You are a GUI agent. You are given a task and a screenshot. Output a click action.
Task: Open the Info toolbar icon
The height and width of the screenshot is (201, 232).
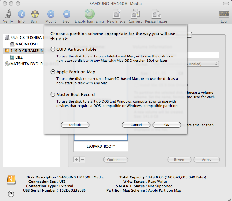click(x=22, y=14)
